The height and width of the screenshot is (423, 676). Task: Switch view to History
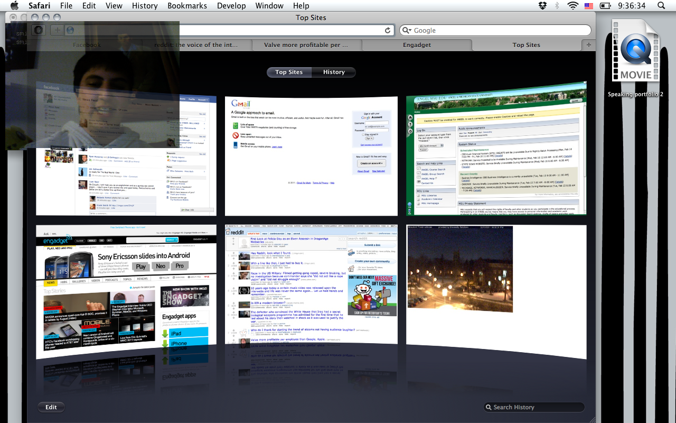point(334,72)
